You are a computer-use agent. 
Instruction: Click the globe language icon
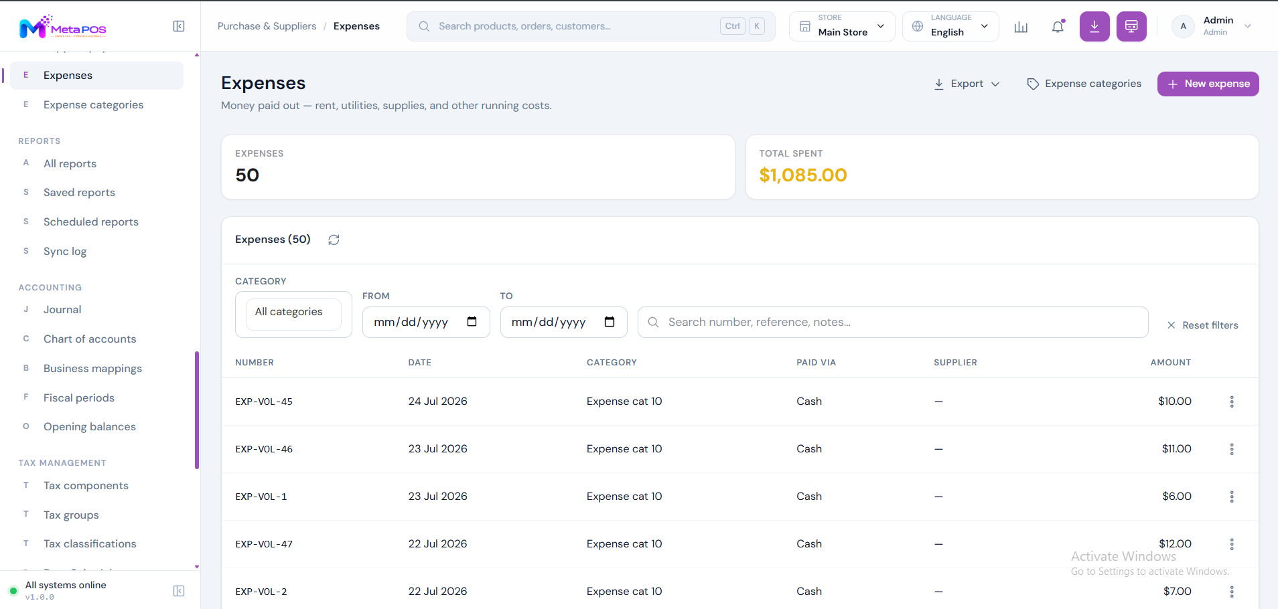point(918,26)
